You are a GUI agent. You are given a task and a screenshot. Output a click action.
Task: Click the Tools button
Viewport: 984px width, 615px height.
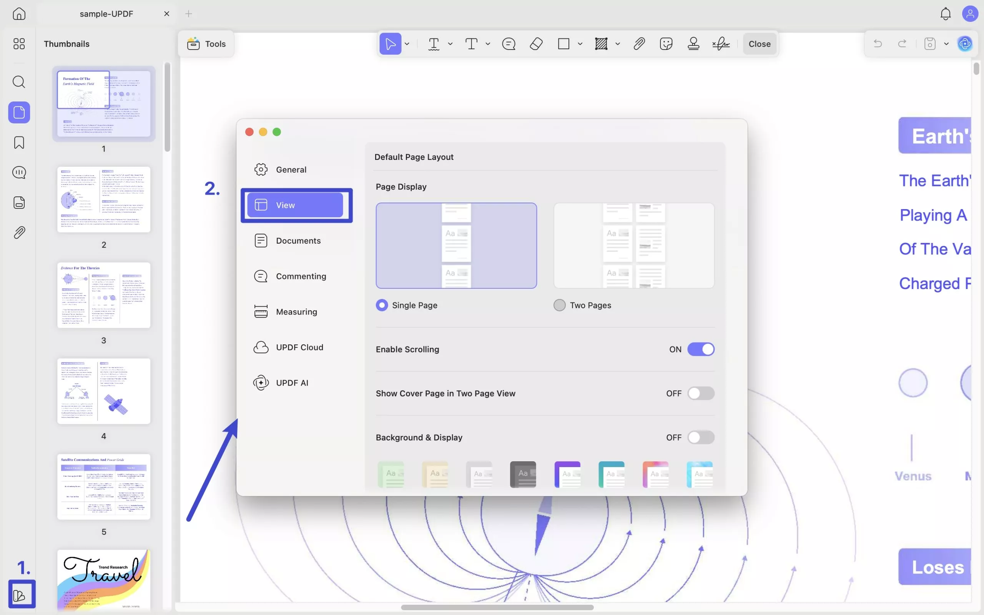pyautogui.click(x=206, y=44)
